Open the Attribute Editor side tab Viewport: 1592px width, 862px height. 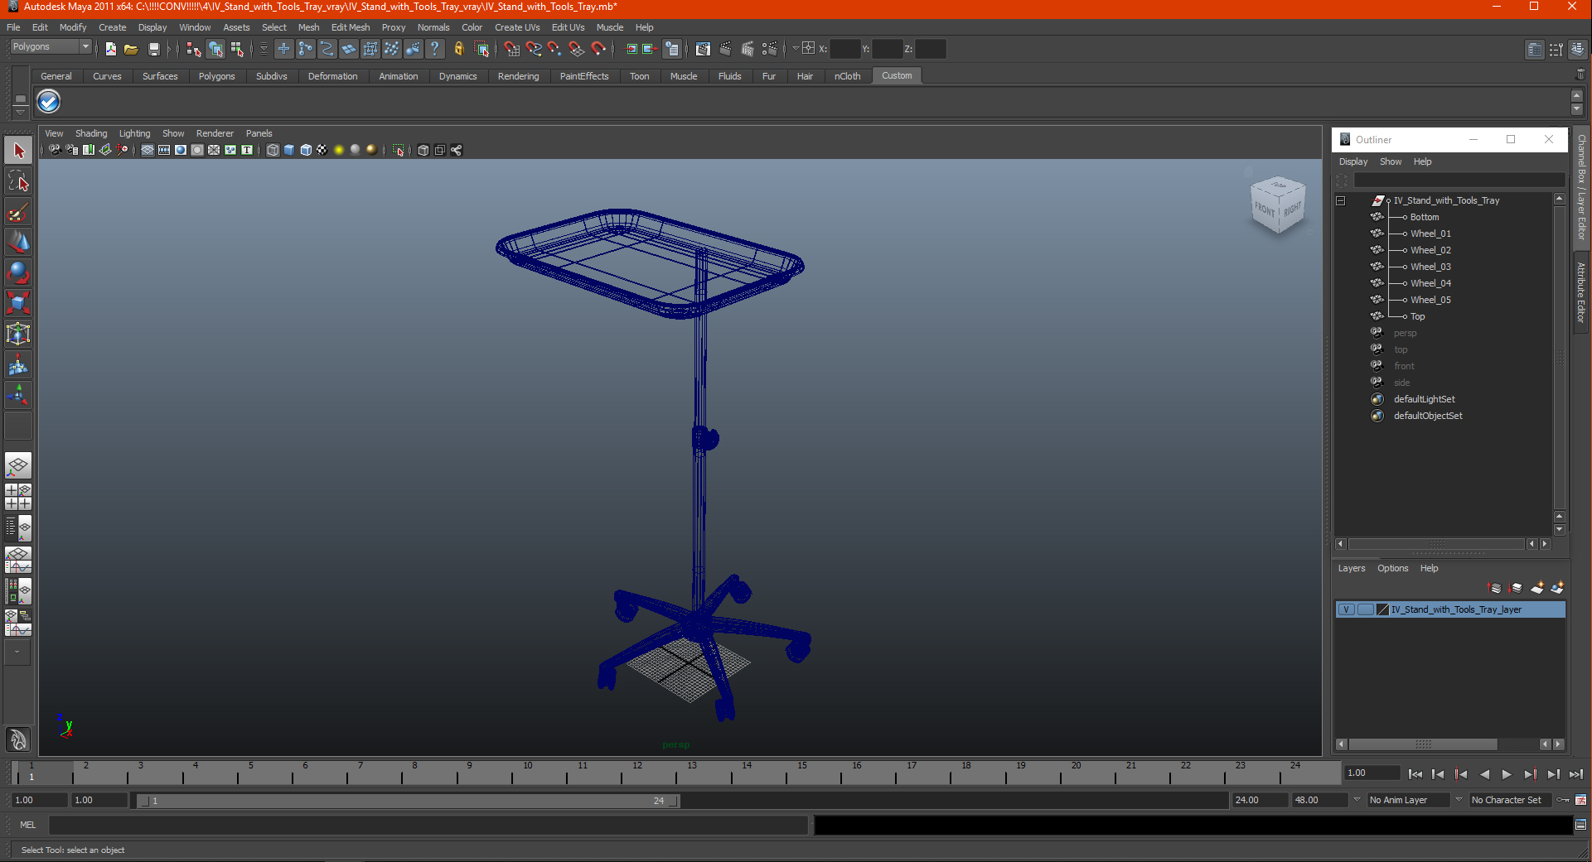[x=1581, y=291]
